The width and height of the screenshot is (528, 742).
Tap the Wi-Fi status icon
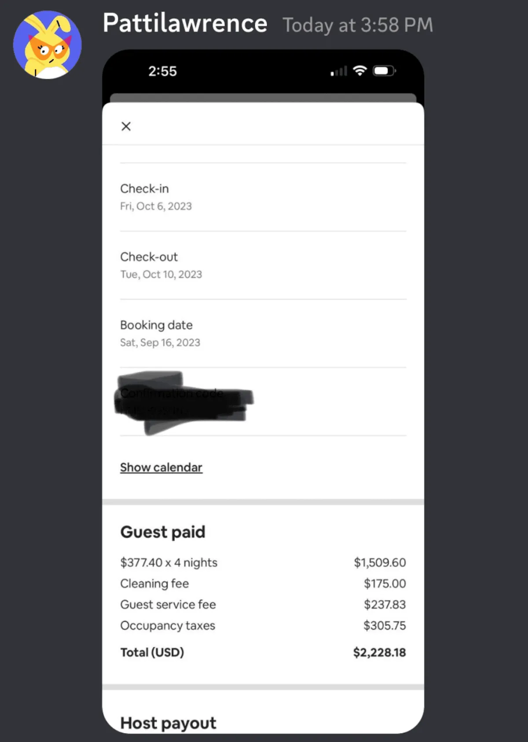360,70
